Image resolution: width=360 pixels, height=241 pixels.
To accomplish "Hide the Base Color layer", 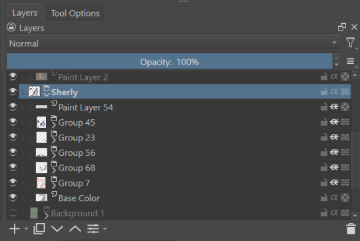I will click(x=13, y=198).
